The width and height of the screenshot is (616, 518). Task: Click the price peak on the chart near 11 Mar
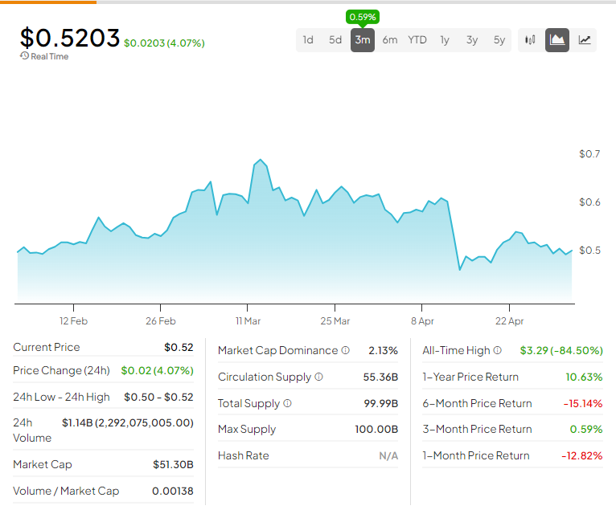click(261, 160)
